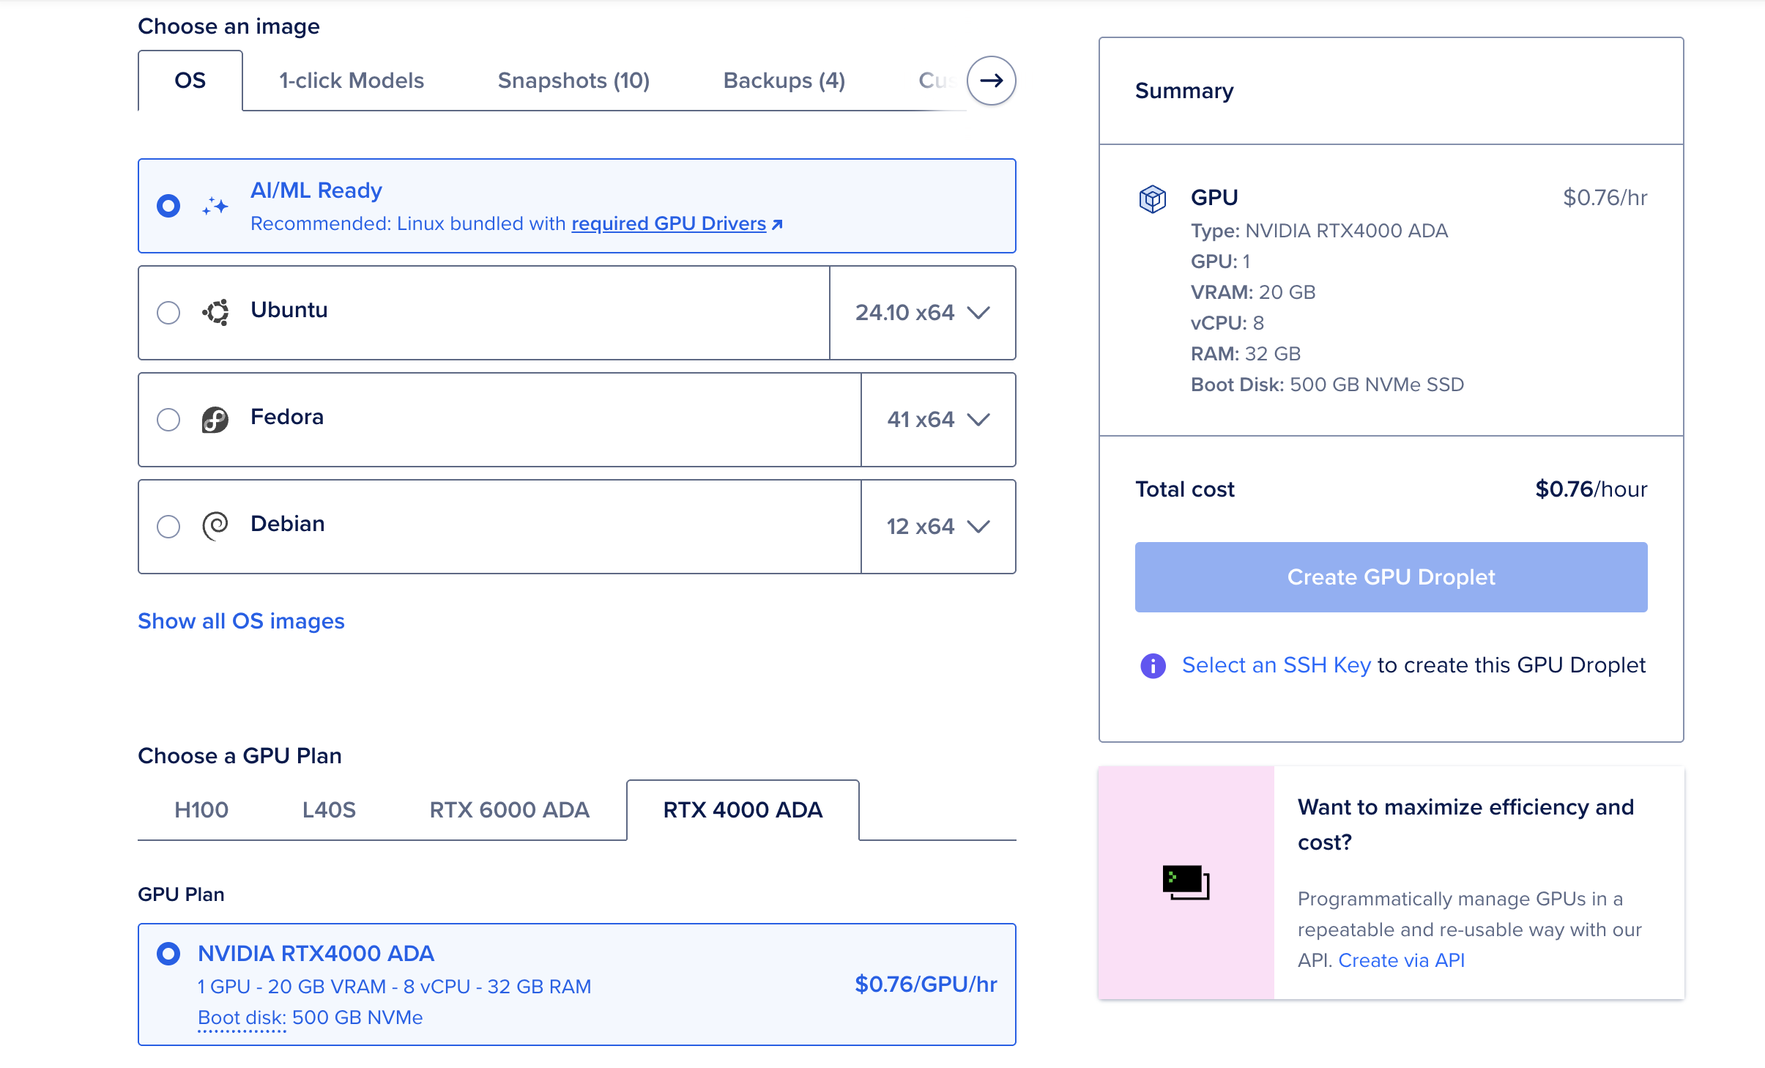Select the Debian radio button
Image resolution: width=1765 pixels, height=1068 pixels.
click(168, 527)
